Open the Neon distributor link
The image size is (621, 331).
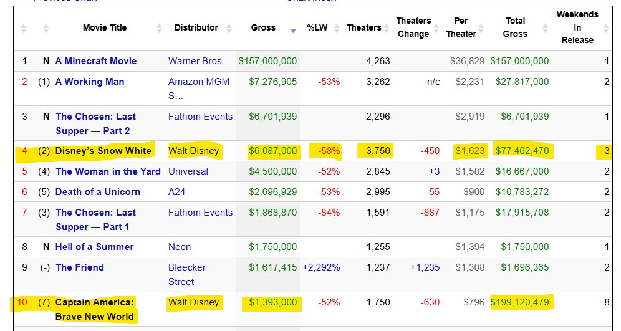pyautogui.click(x=180, y=247)
